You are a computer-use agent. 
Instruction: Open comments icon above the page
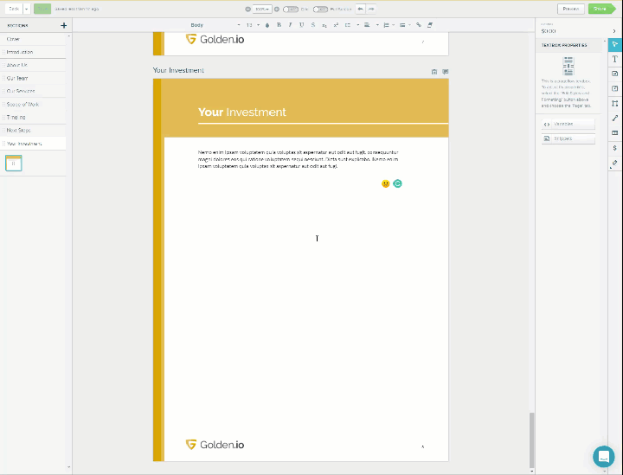[445, 72]
